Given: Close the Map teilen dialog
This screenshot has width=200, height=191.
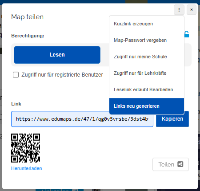Looking at the screenshot, I should 192,10.
